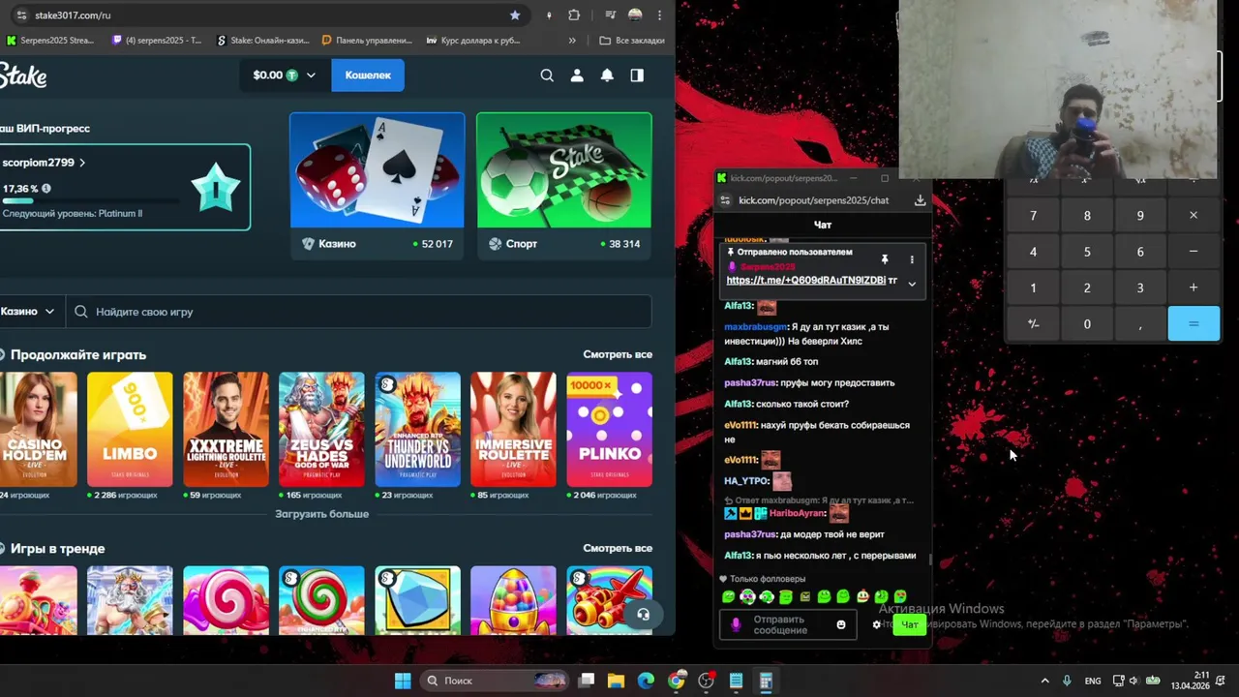Switch ENG keyboard language in tray
1239x697 pixels.
tap(1093, 681)
